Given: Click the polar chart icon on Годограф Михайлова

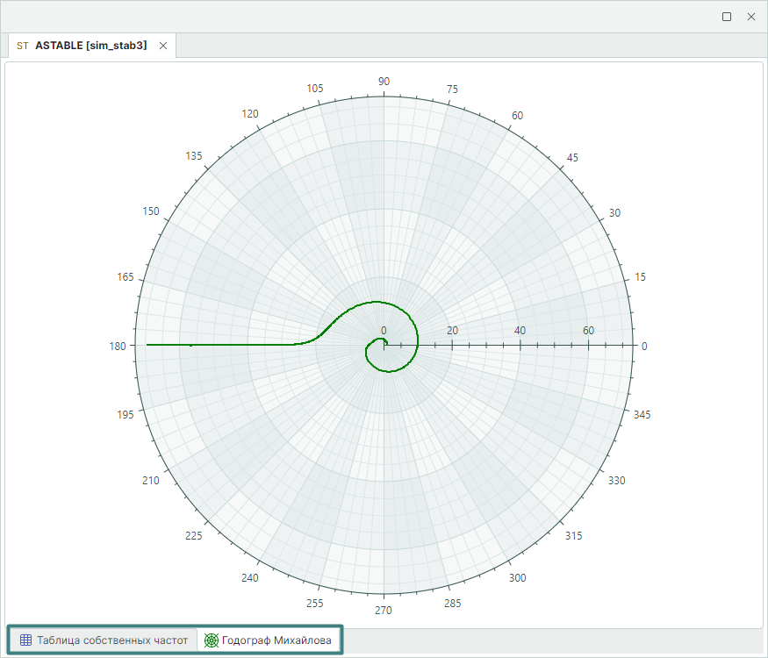Looking at the screenshot, I should 211,640.
